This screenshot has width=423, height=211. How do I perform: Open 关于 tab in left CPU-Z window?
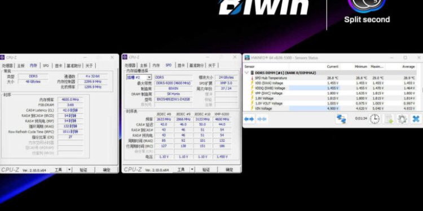coord(89,65)
